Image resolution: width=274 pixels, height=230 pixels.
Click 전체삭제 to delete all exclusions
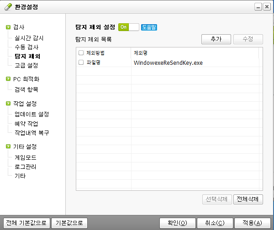click(248, 199)
